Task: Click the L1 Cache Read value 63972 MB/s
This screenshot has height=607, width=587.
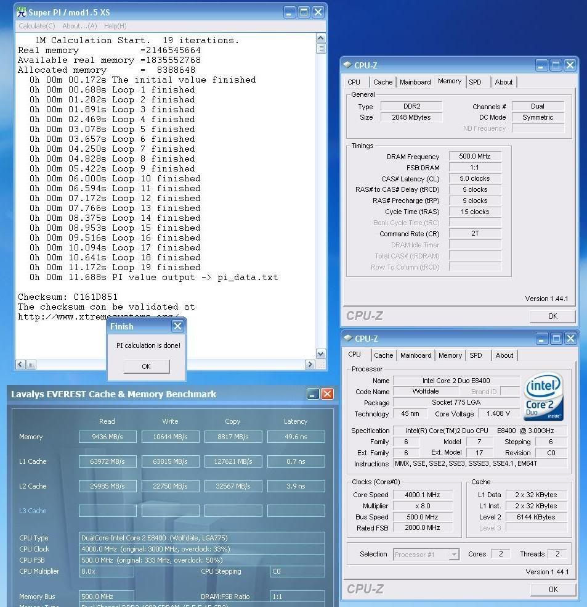Action: tap(107, 461)
